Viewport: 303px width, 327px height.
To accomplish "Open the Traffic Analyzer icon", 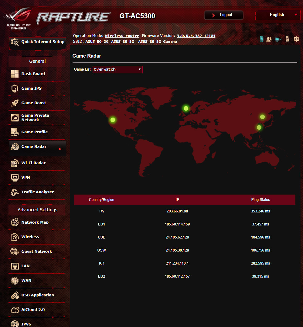I will pyautogui.click(x=15, y=192).
